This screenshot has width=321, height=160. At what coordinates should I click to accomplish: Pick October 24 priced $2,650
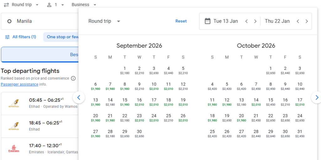pyautogui.click(x=300, y=118)
